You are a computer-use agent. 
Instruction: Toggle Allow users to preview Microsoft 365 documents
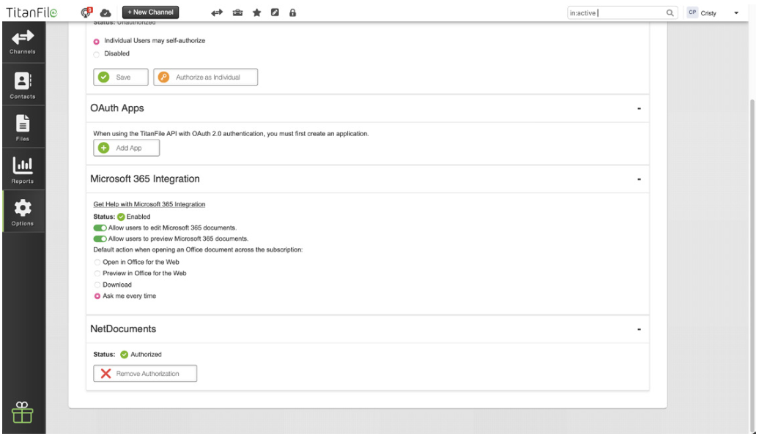click(100, 238)
